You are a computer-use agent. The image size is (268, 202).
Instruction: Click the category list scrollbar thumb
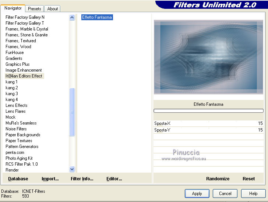click(72, 112)
